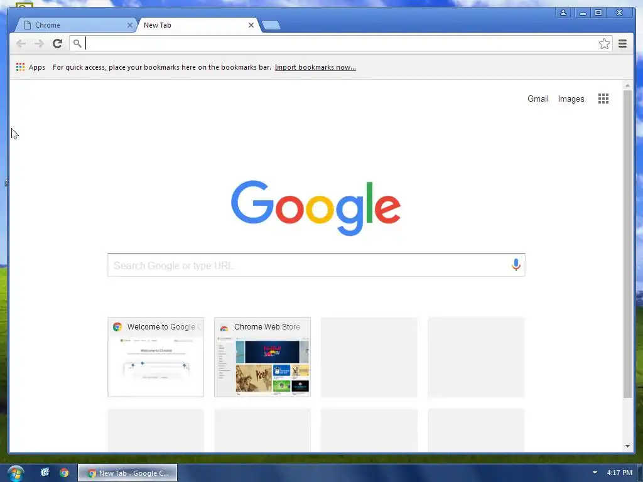
Task: Close the New Tab tab
Action: click(251, 25)
